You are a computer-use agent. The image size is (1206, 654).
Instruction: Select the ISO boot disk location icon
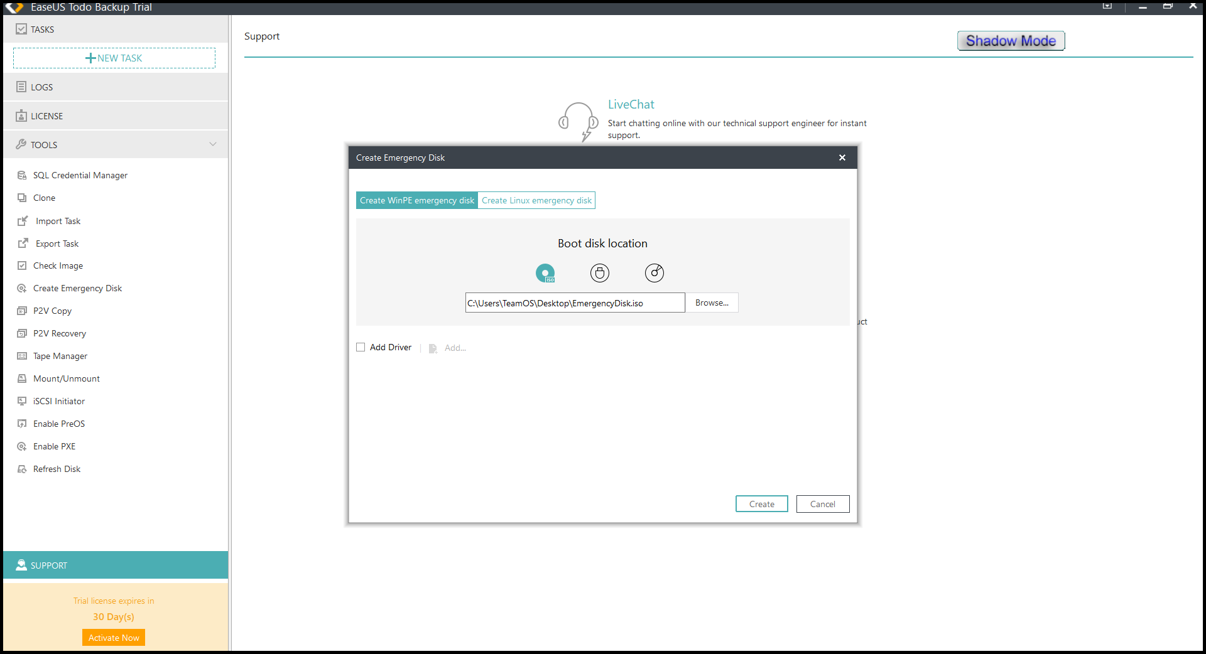tap(545, 273)
